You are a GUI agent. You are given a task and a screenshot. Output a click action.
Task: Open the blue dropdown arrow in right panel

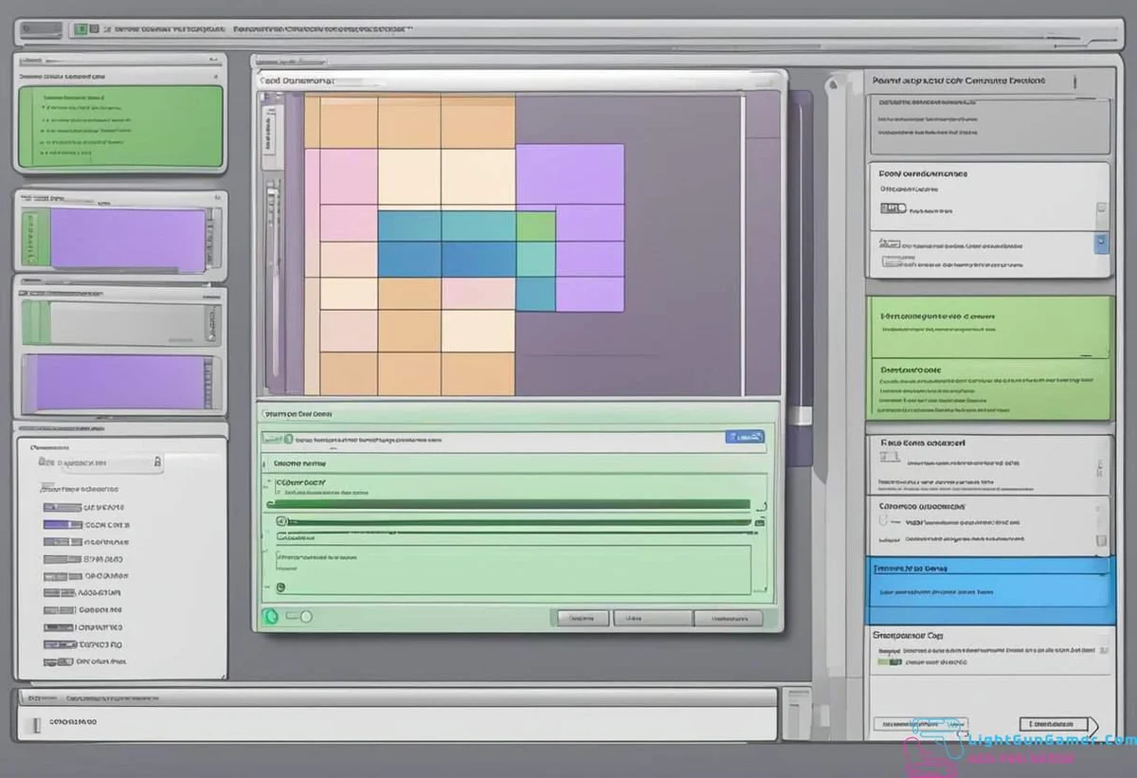(x=1100, y=242)
